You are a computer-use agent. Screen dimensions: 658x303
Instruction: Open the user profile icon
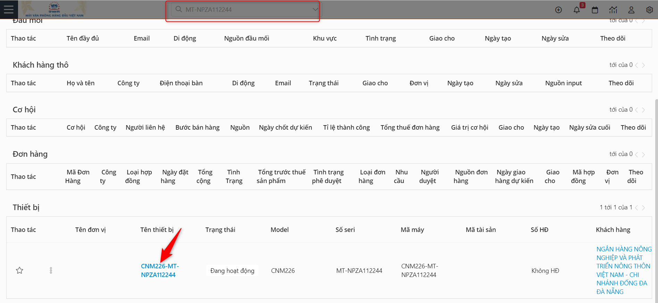pyautogui.click(x=631, y=10)
